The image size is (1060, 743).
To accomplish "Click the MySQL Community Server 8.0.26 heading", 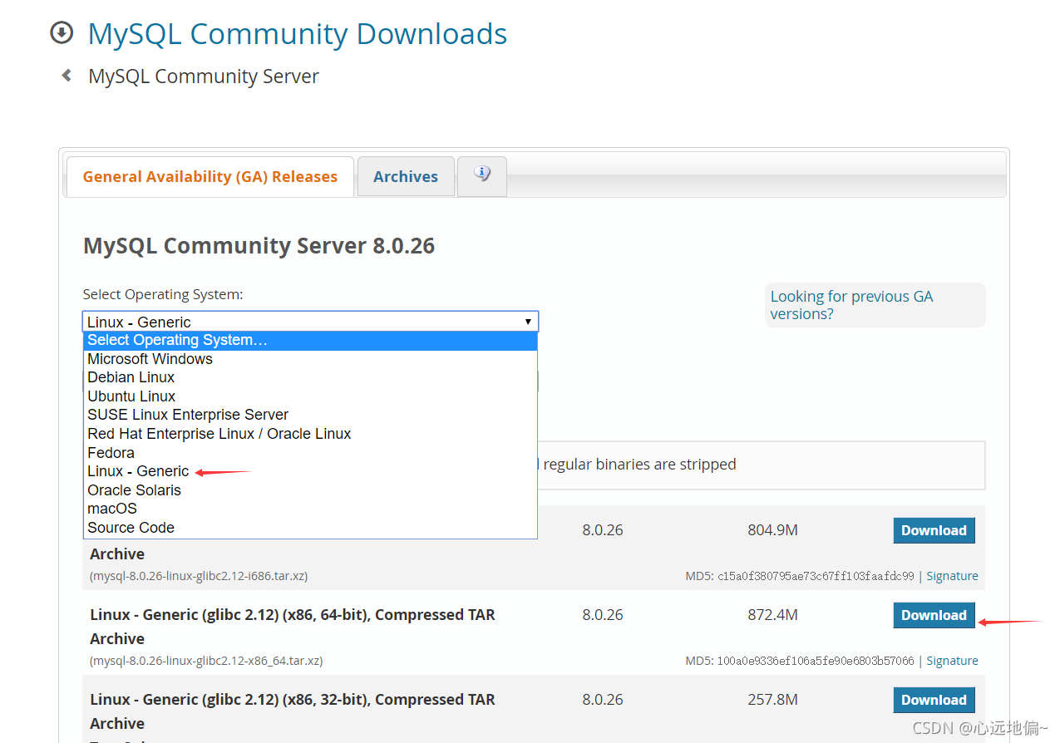I will [x=259, y=246].
